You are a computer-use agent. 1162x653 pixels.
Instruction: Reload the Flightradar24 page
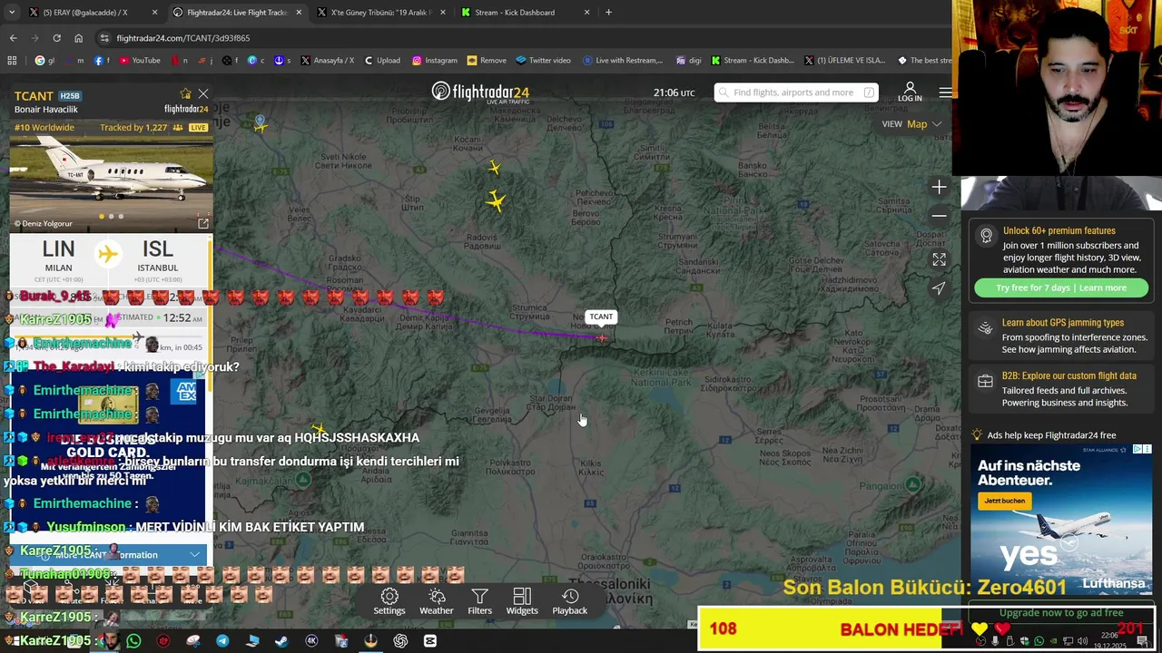[x=56, y=38]
